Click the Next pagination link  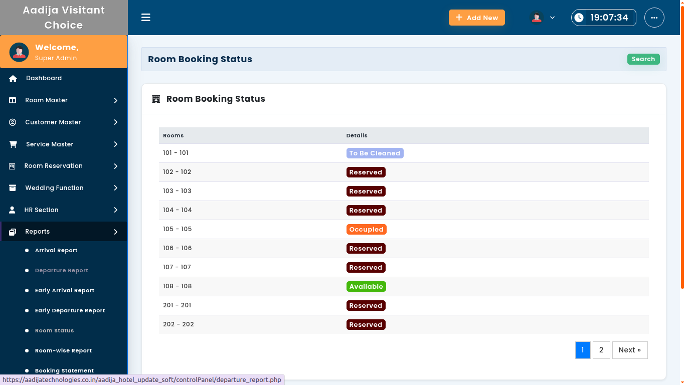pos(629,350)
